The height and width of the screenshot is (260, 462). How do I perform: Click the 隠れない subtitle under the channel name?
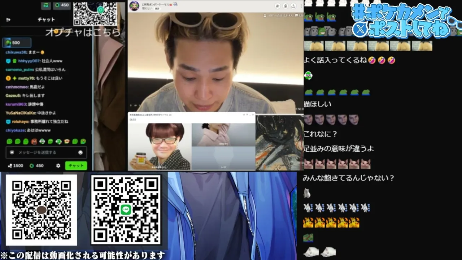pos(147,8)
